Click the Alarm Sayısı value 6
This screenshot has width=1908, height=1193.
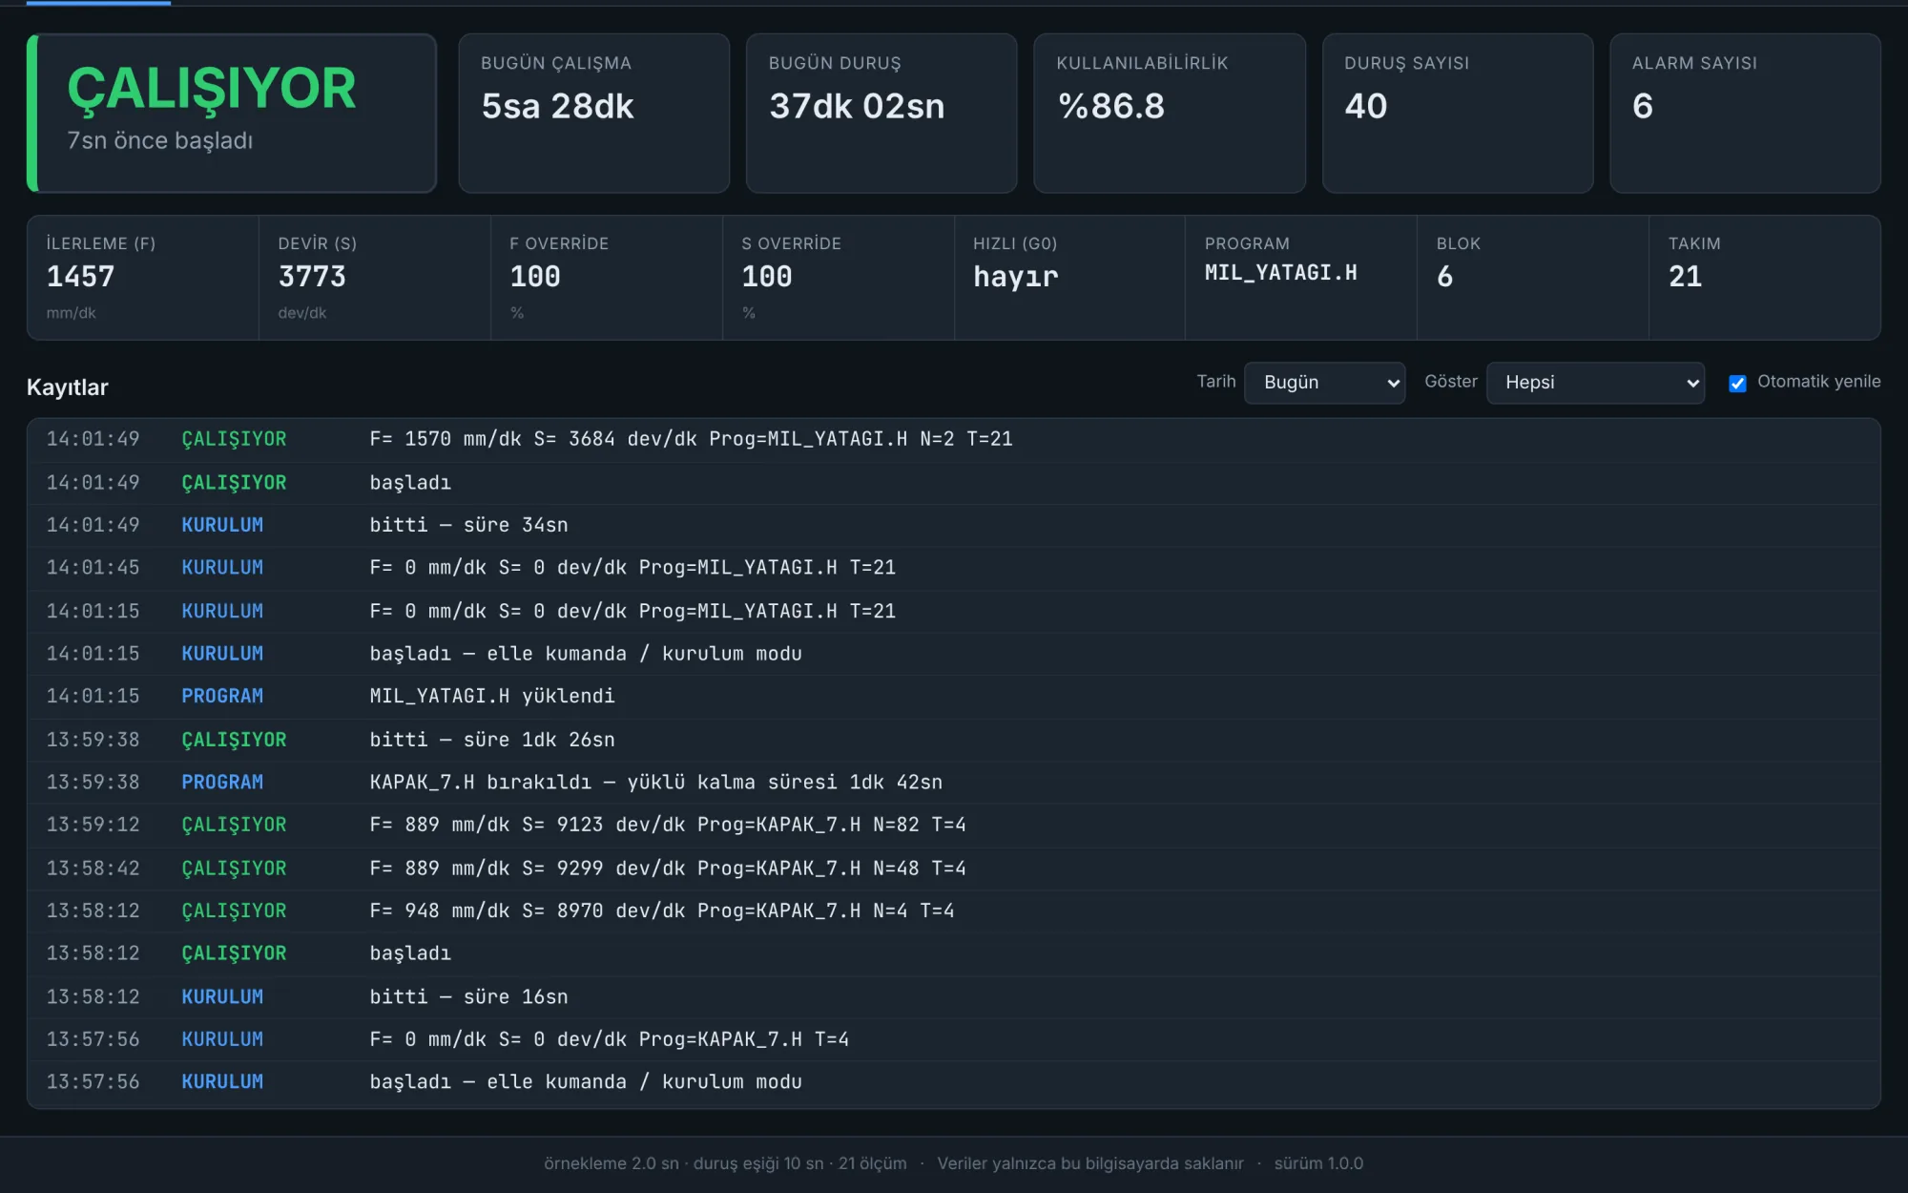1643,106
